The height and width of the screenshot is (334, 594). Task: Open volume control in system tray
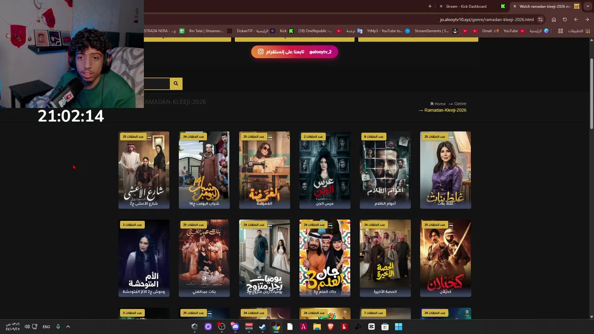pos(27,327)
